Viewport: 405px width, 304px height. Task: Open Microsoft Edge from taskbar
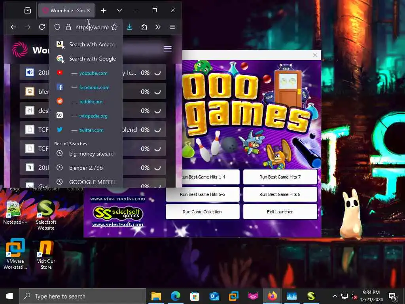[x=176, y=296]
